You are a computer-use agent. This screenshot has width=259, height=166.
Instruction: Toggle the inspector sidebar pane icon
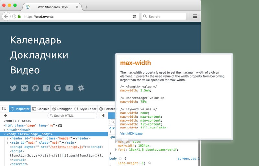pos(103,115)
